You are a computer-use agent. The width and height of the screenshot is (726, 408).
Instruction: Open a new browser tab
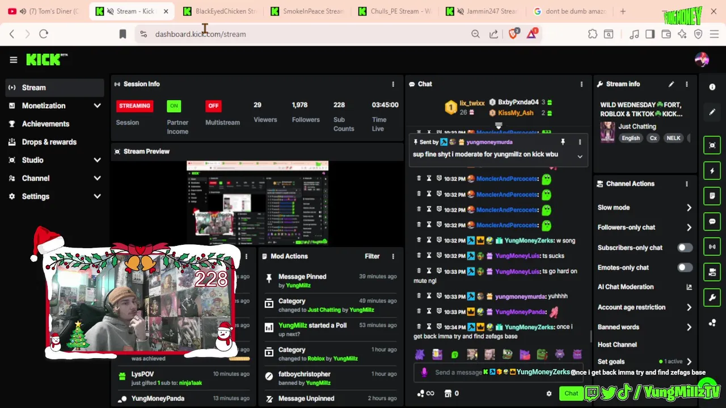click(623, 11)
